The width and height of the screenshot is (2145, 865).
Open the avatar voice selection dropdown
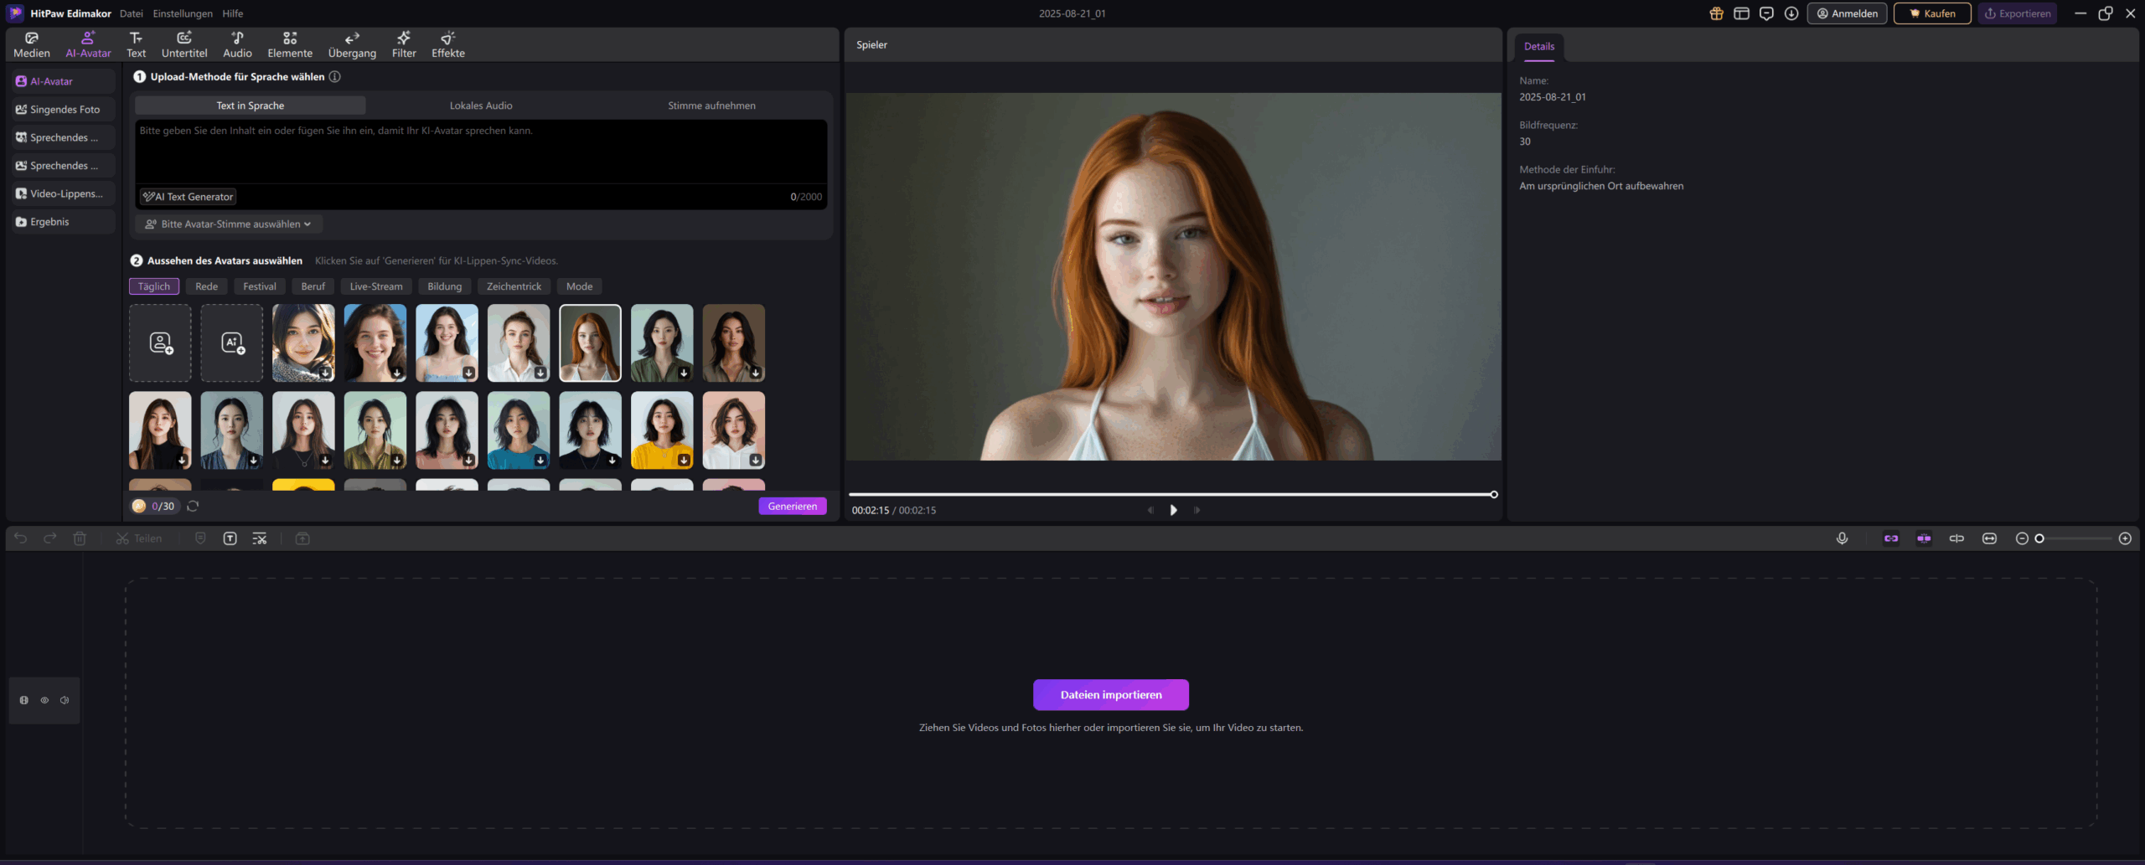[x=229, y=224]
